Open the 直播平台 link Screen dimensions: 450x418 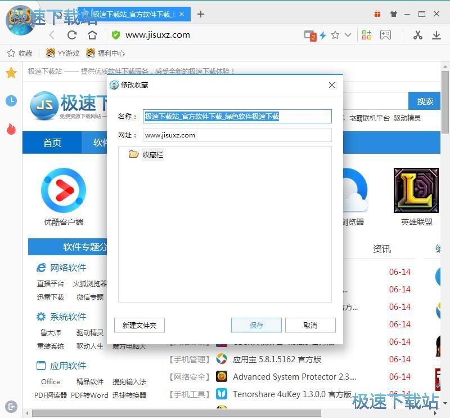(51, 284)
